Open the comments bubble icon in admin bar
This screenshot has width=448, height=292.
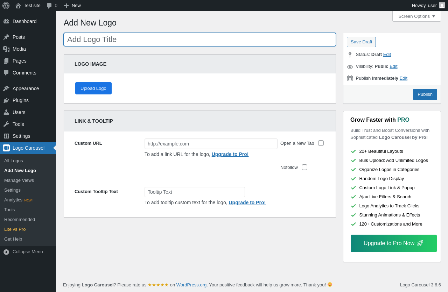[49, 6]
